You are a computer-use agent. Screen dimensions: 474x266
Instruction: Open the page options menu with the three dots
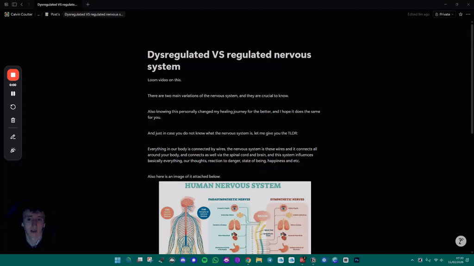(468, 14)
